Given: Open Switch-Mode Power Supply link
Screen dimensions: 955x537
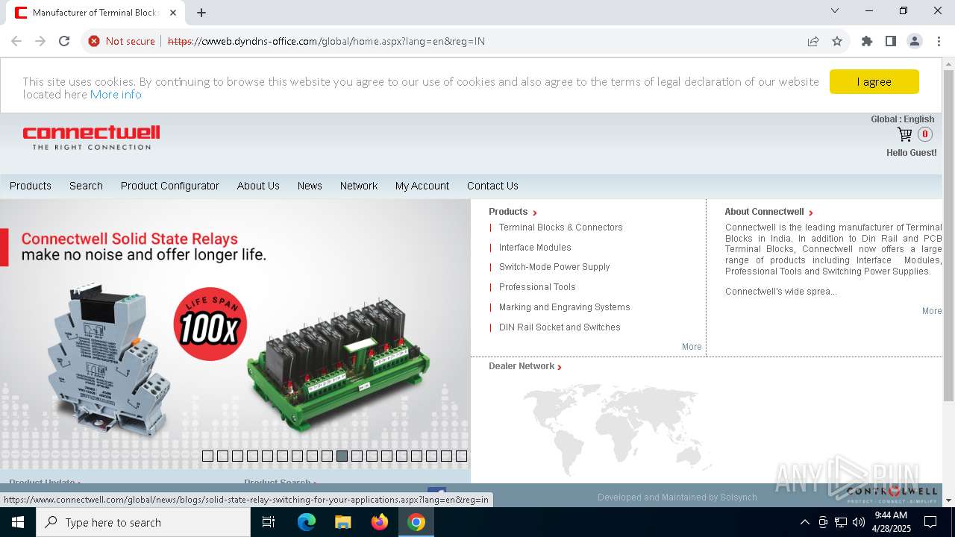Looking at the screenshot, I should (554, 267).
